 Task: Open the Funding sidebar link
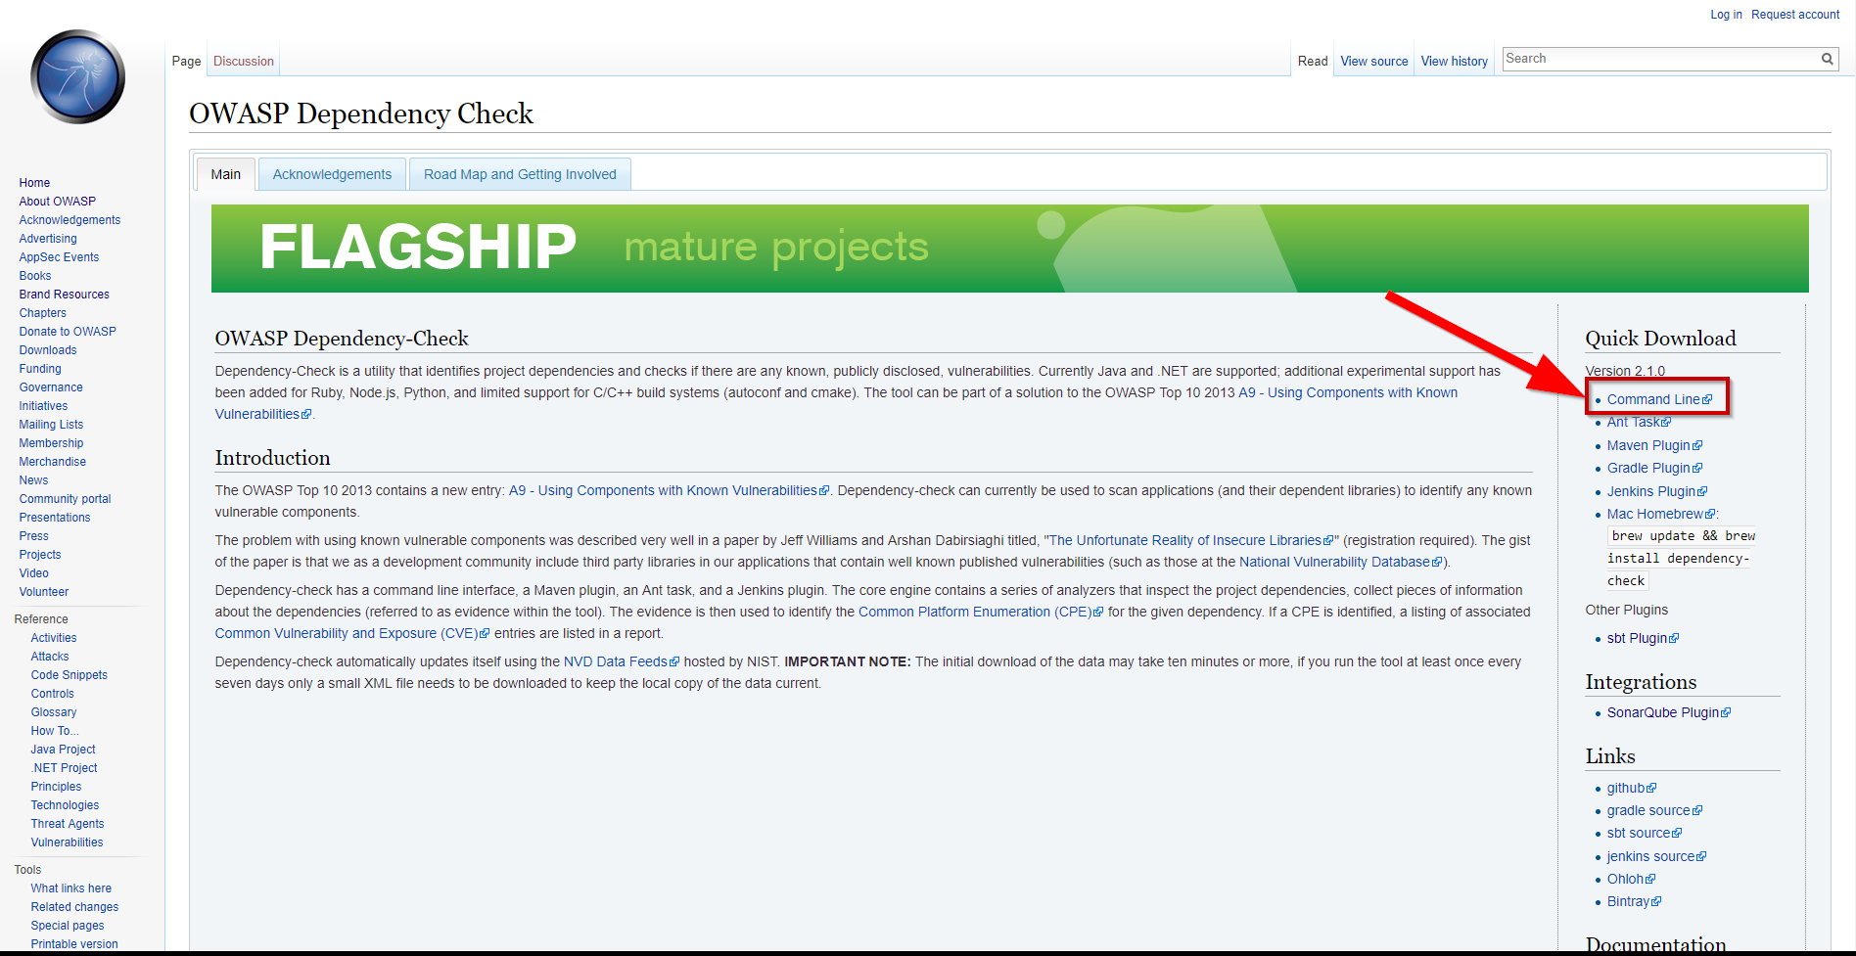40,369
